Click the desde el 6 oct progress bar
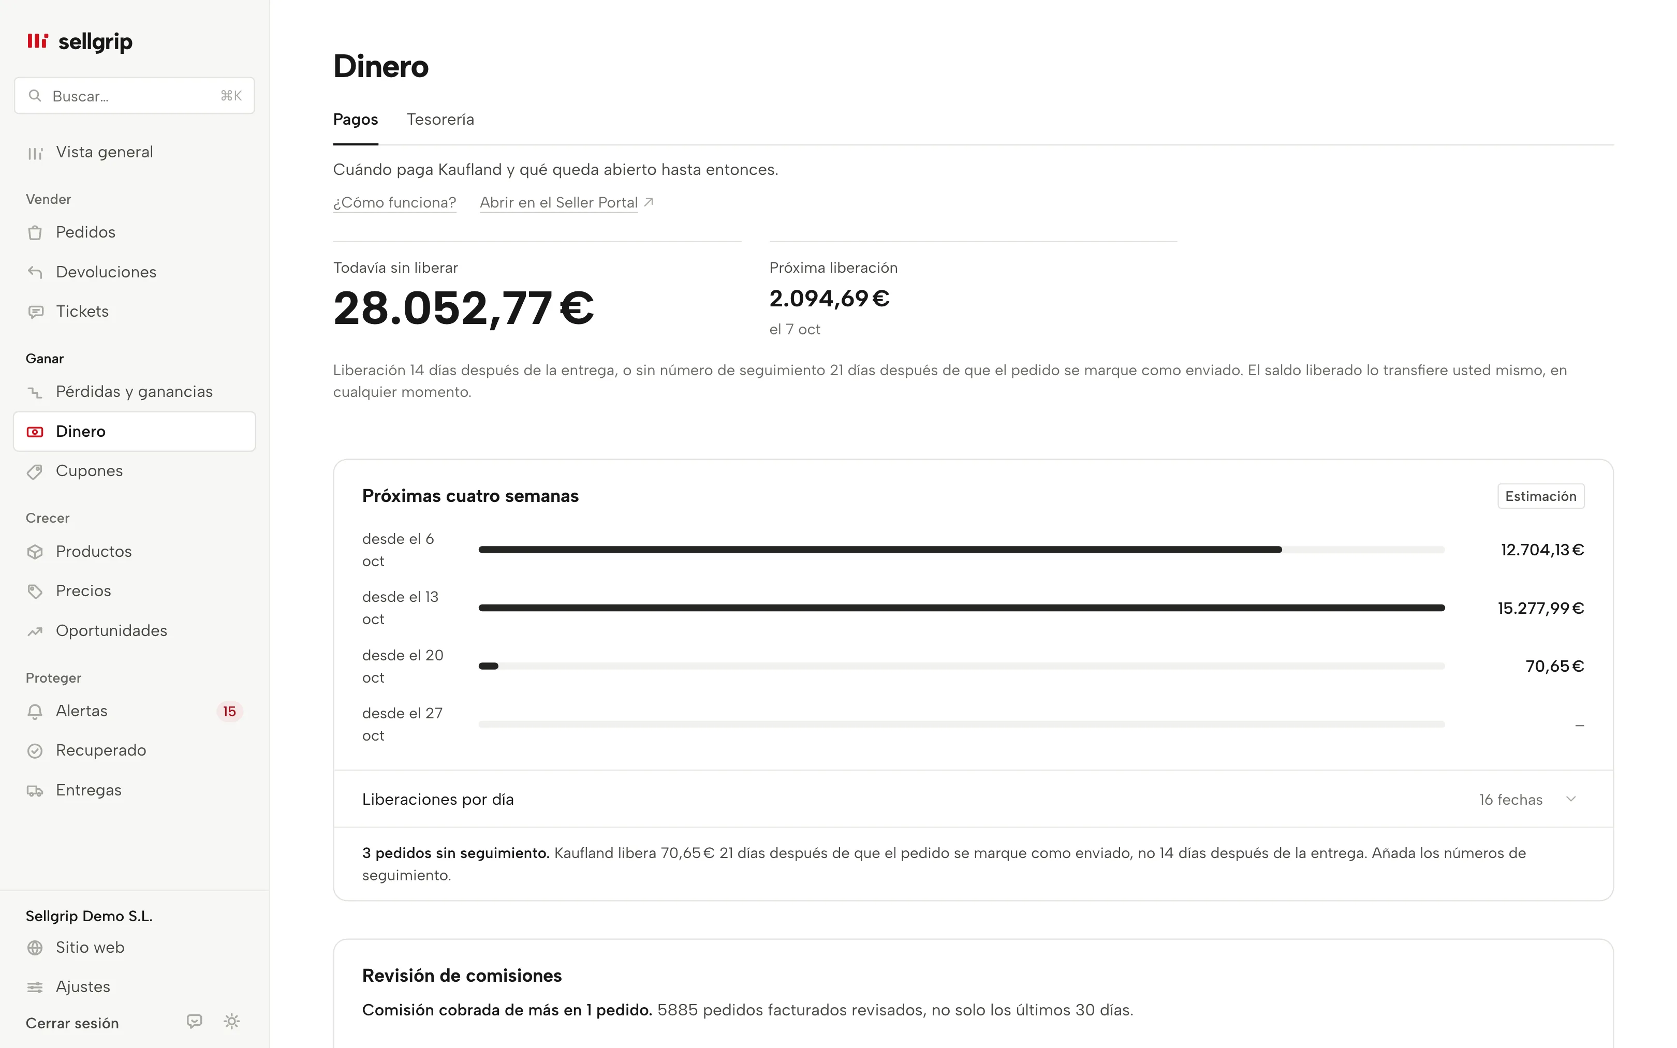Screen dimensions: 1677x1048 (961, 550)
